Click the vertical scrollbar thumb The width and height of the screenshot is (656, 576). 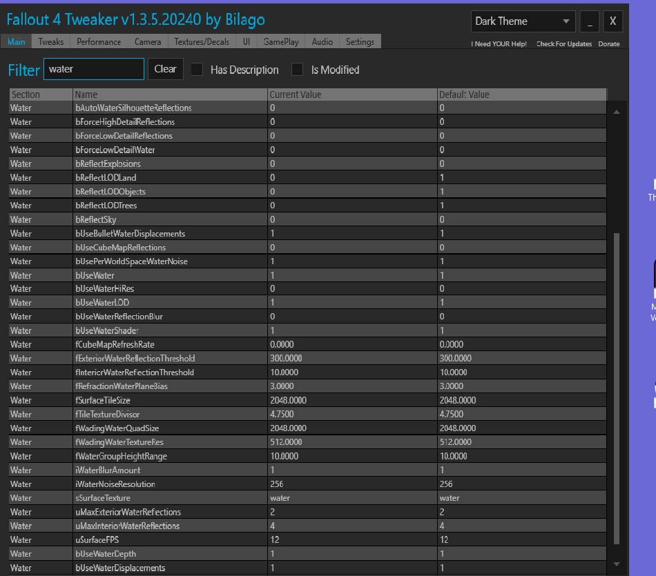pyautogui.click(x=616, y=386)
